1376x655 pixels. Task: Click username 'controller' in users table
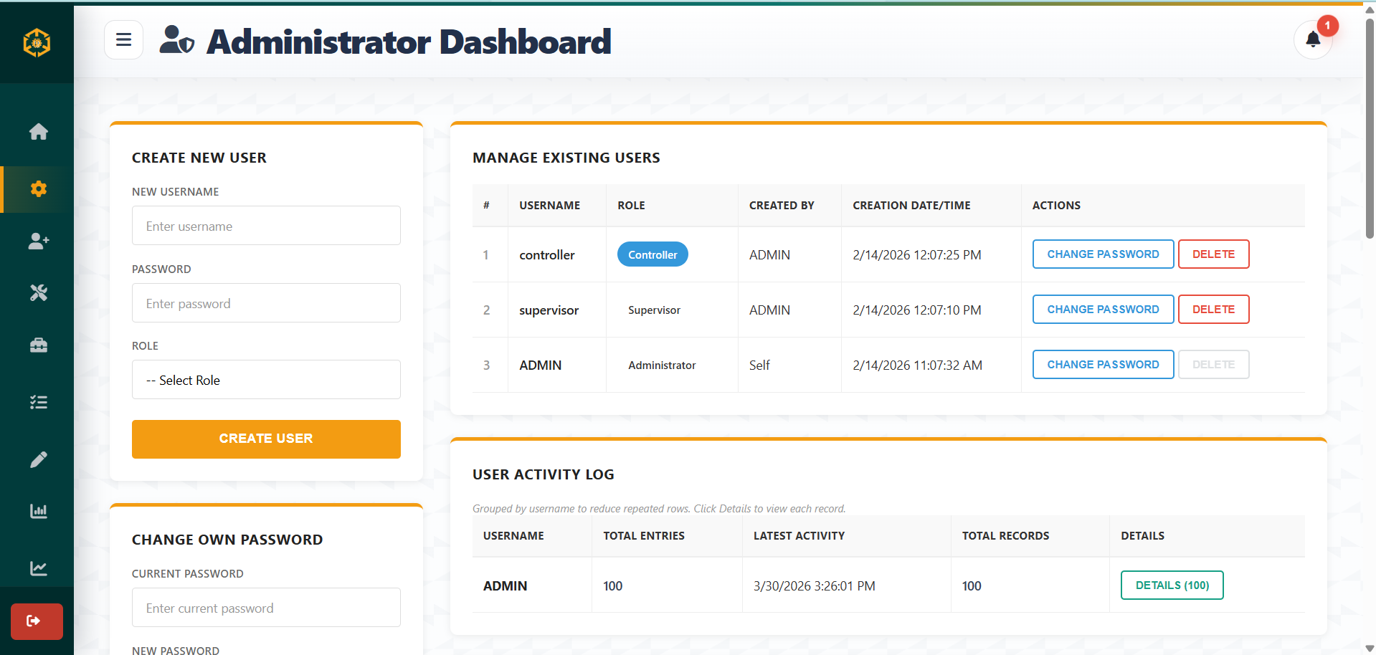[546, 255]
